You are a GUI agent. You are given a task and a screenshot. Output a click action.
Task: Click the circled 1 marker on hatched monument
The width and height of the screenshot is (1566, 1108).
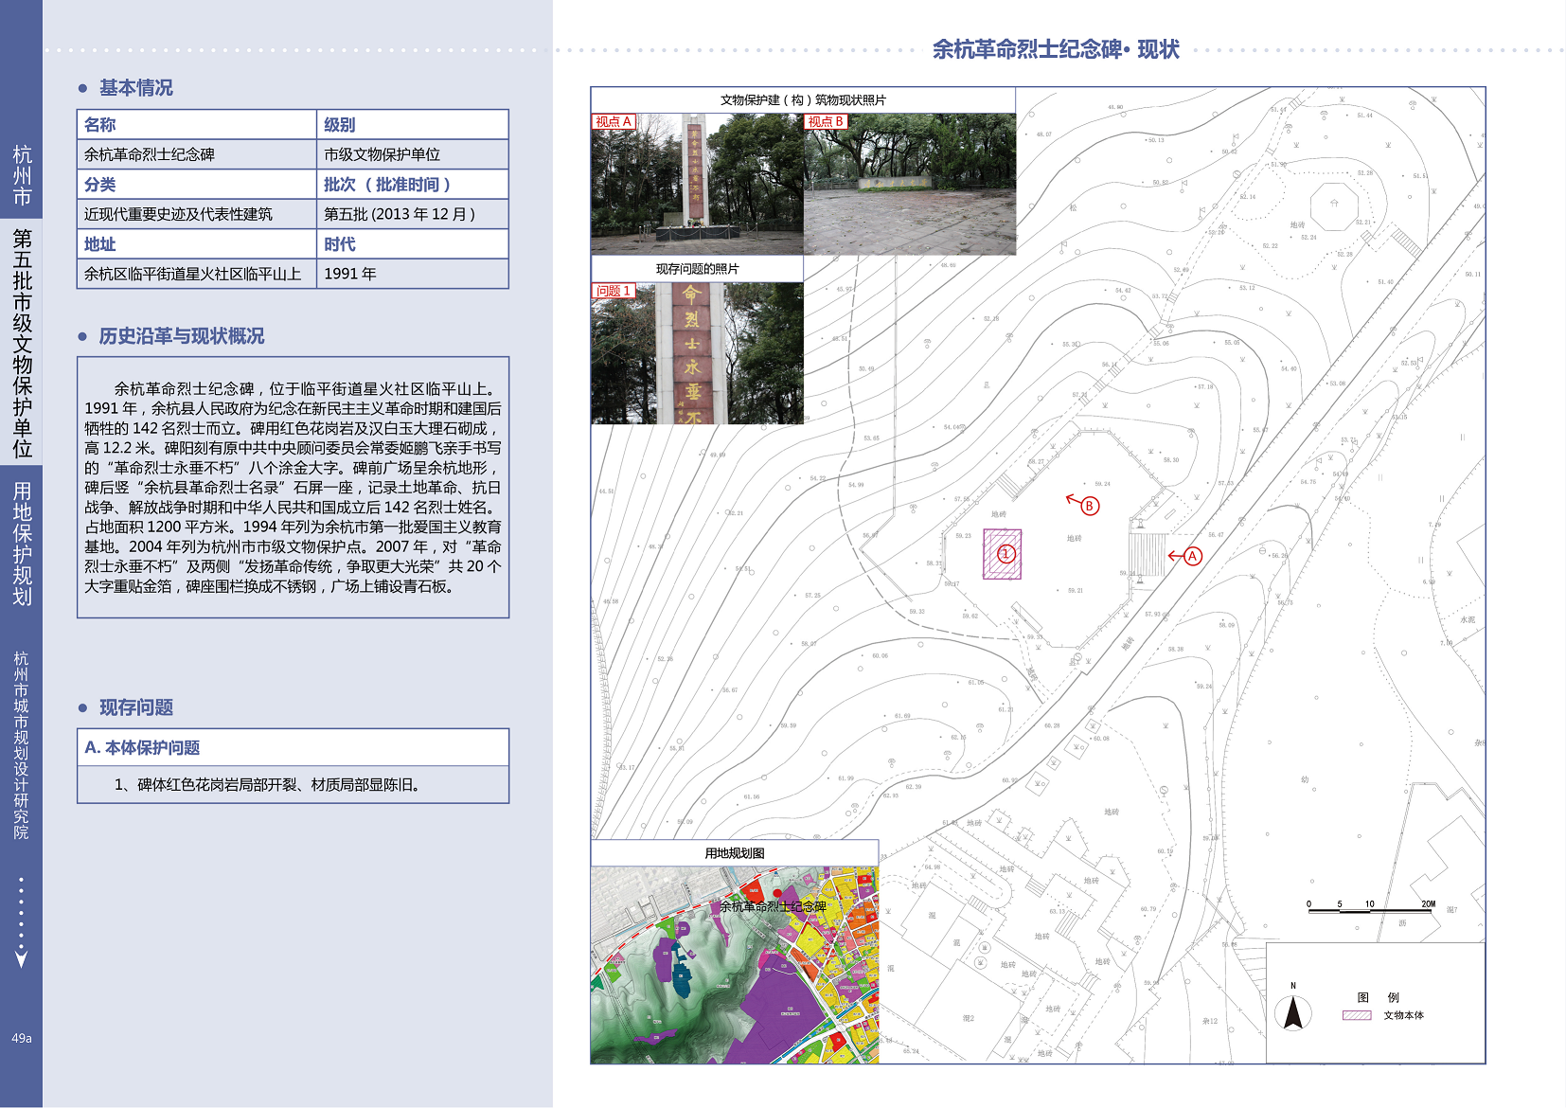tap(1005, 554)
